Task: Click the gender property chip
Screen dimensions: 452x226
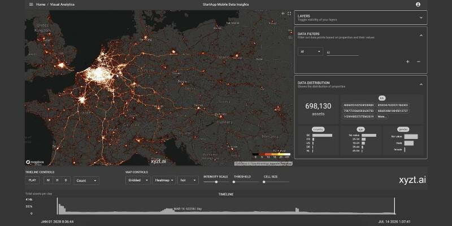Action: tap(403, 129)
